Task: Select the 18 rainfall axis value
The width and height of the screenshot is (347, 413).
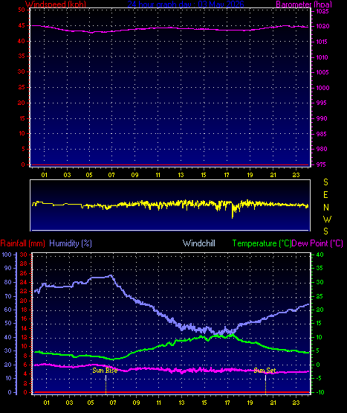Action: tap(24, 310)
